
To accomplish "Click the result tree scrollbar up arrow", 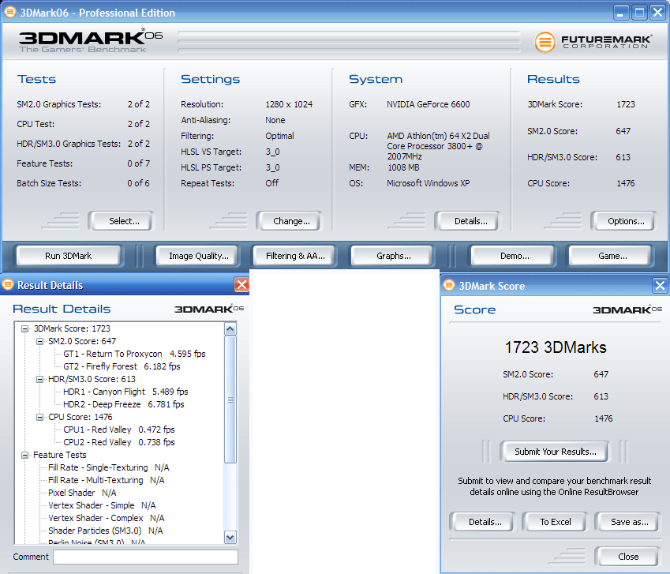I will tap(230, 328).
